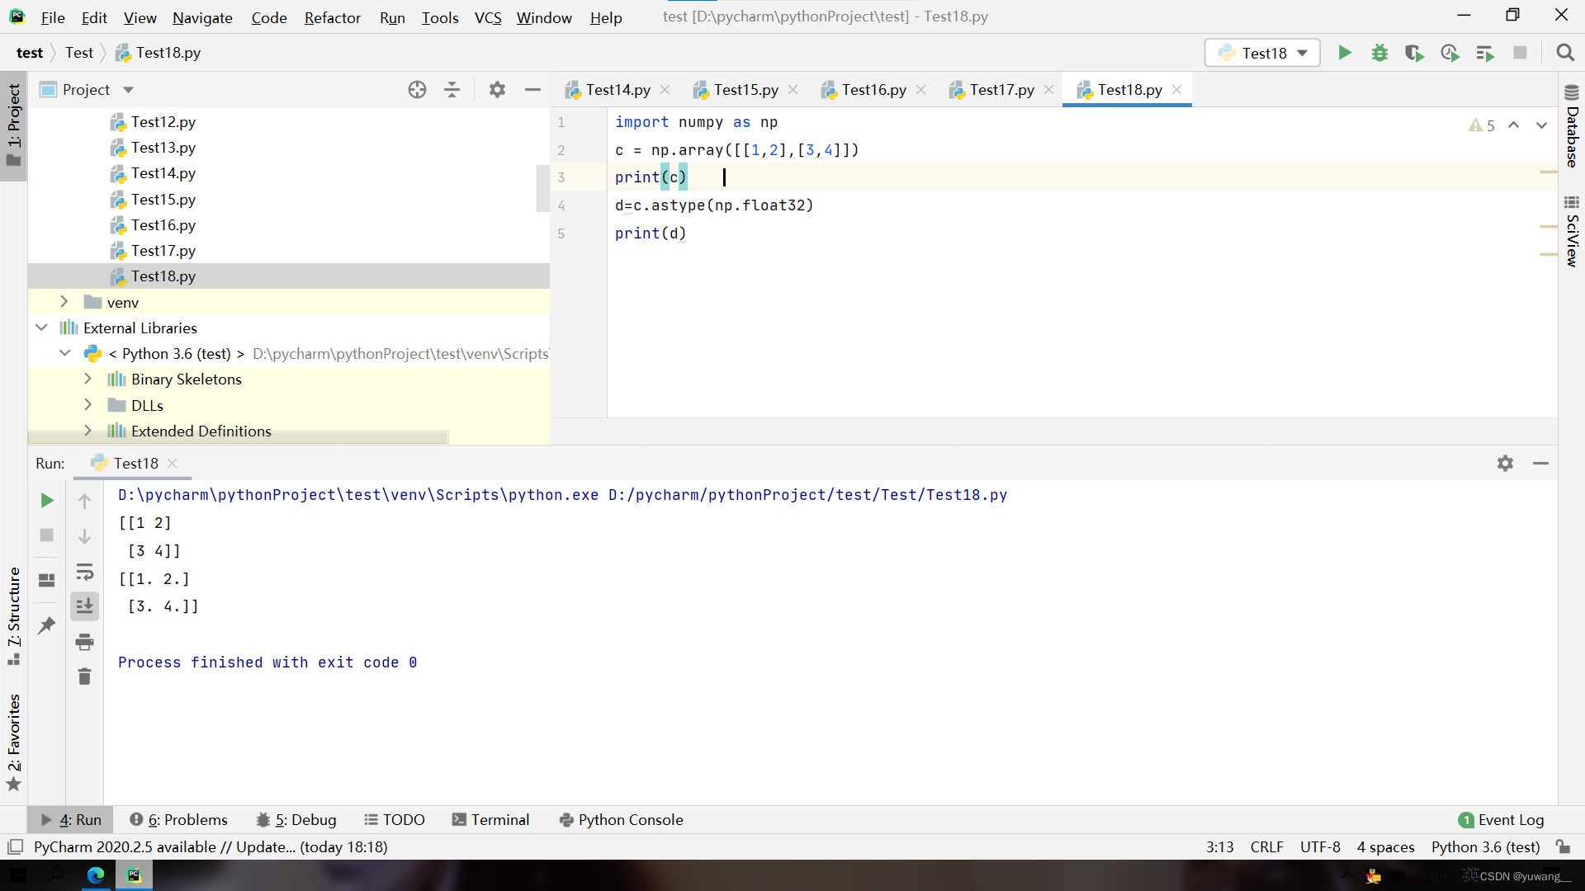
Task: Open the Test18 run configuration dropdown
Action: click(1262, 53)
